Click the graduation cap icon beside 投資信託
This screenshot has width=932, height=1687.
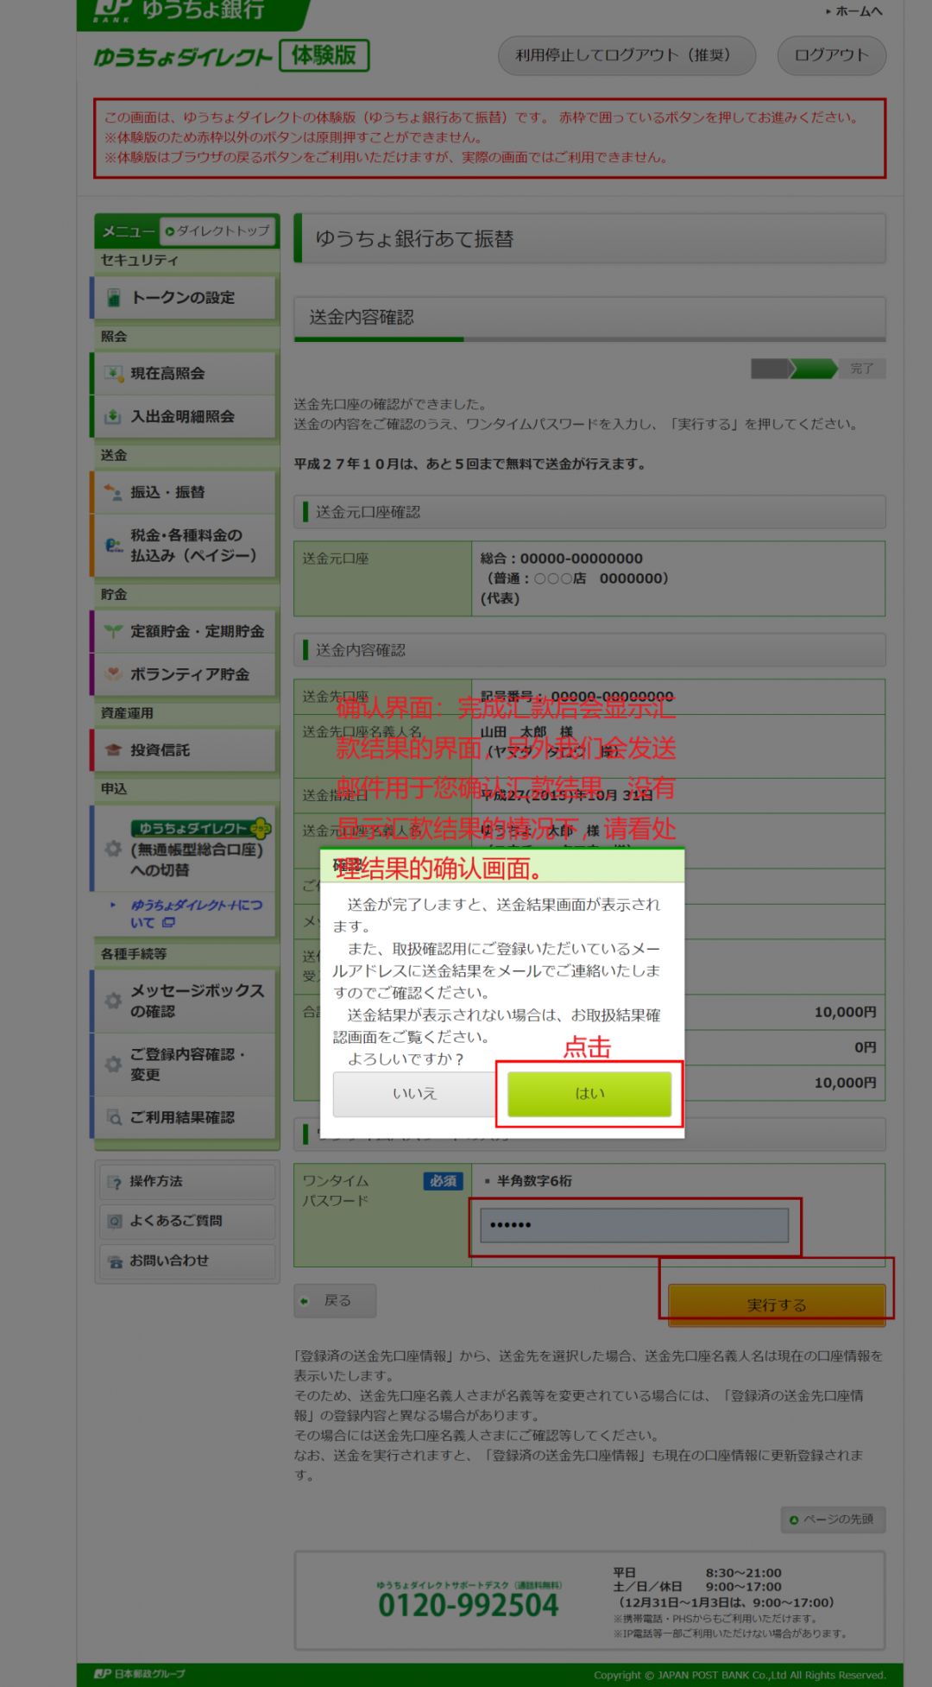[x=113, y=750]
